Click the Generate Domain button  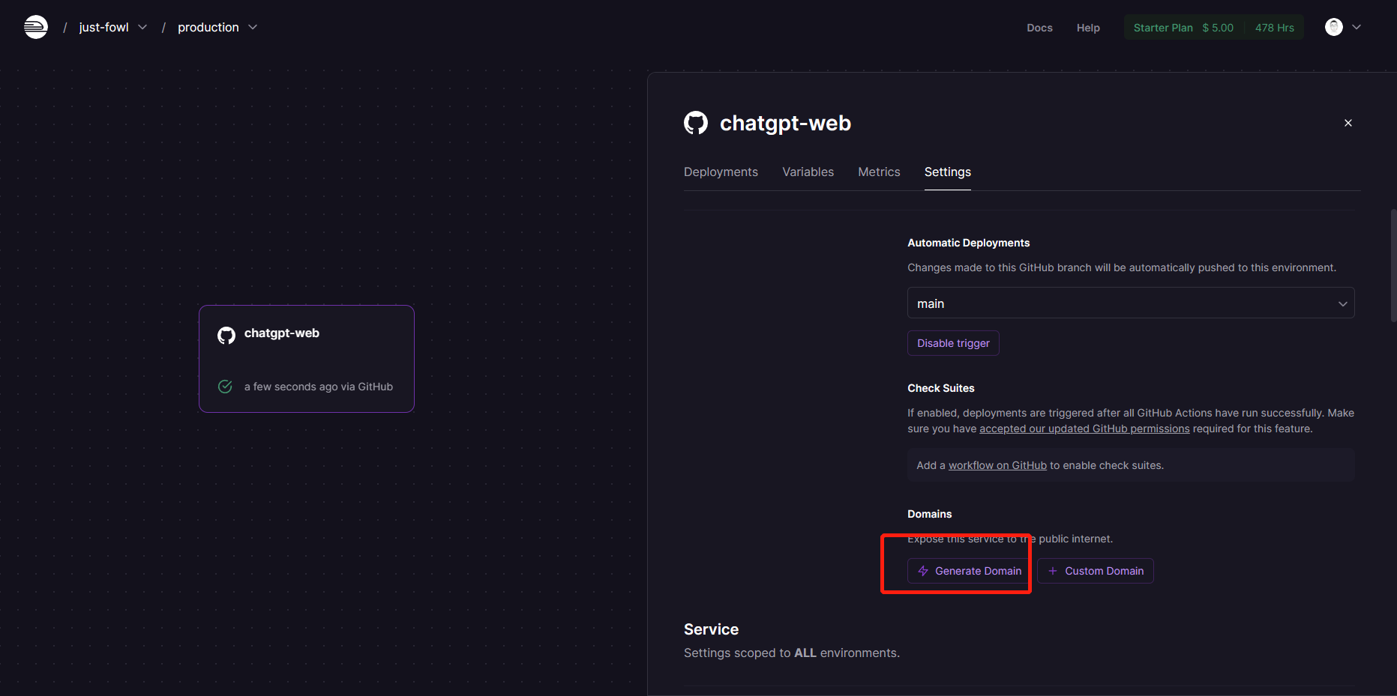969,571
